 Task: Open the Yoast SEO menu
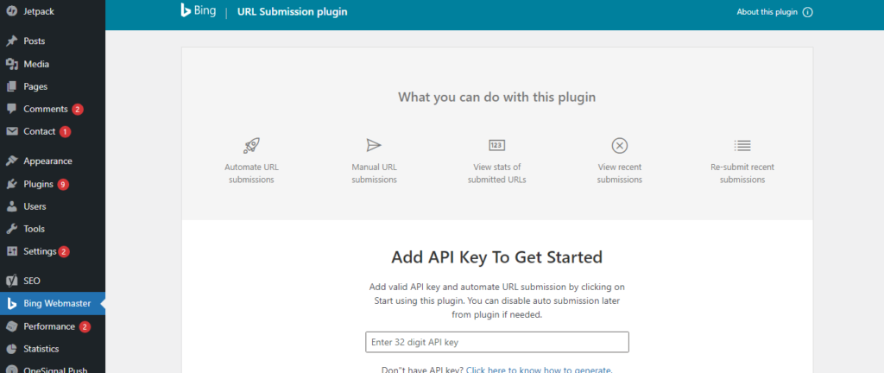[32, 281]
